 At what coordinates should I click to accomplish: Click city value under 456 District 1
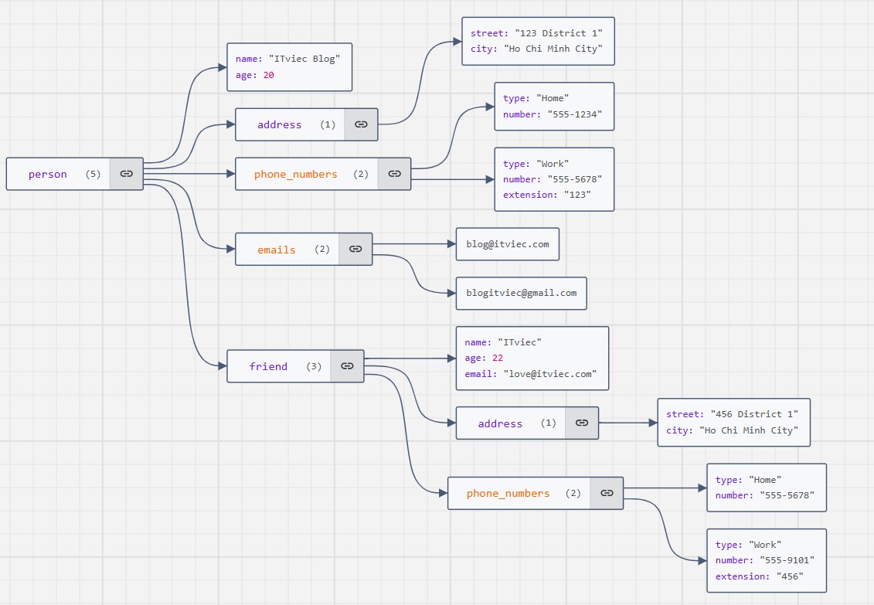pos(749,430)
